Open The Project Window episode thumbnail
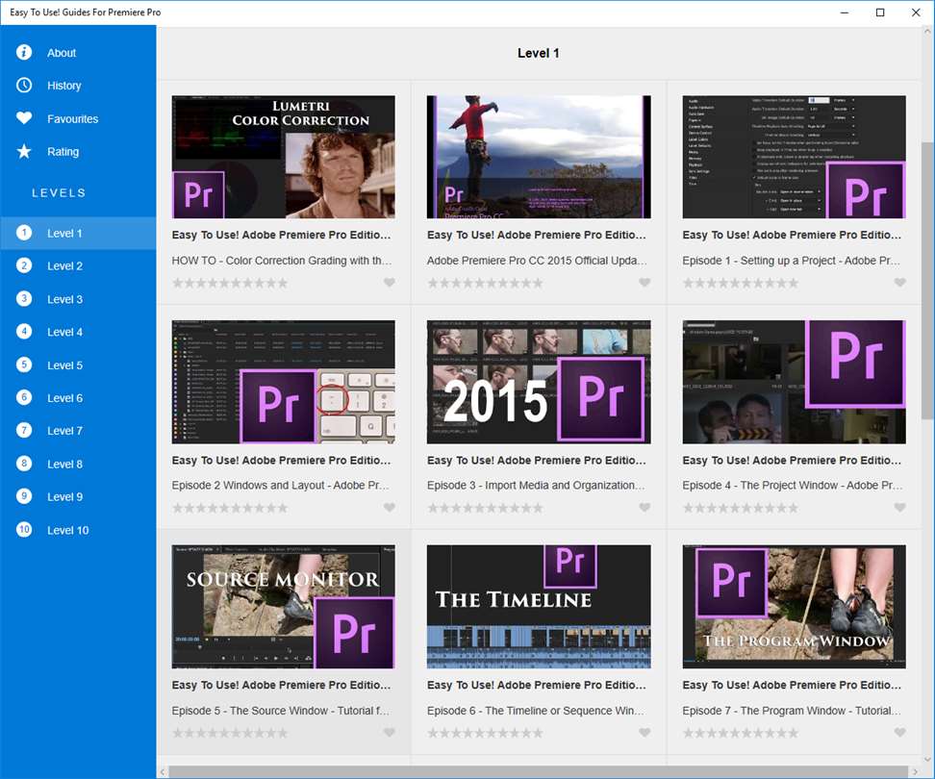 794,382
